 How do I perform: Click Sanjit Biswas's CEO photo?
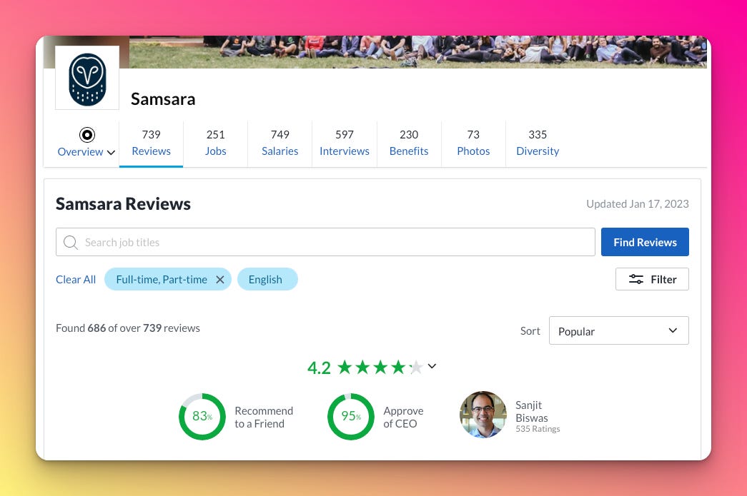click(x=483, y=415)
